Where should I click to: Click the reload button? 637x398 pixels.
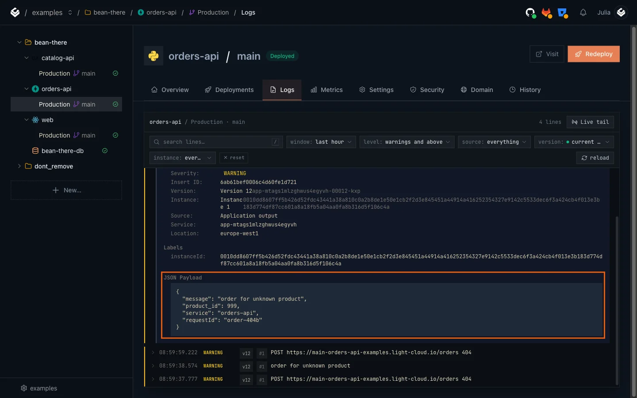click(595, 158)
